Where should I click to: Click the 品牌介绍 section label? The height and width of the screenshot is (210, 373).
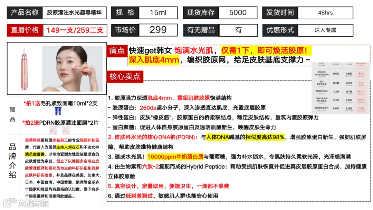[13, 161]
